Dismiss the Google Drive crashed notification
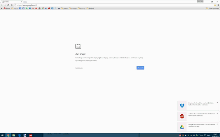The width and height of the screenshot is (220, 137). click(x=217, y=124)
